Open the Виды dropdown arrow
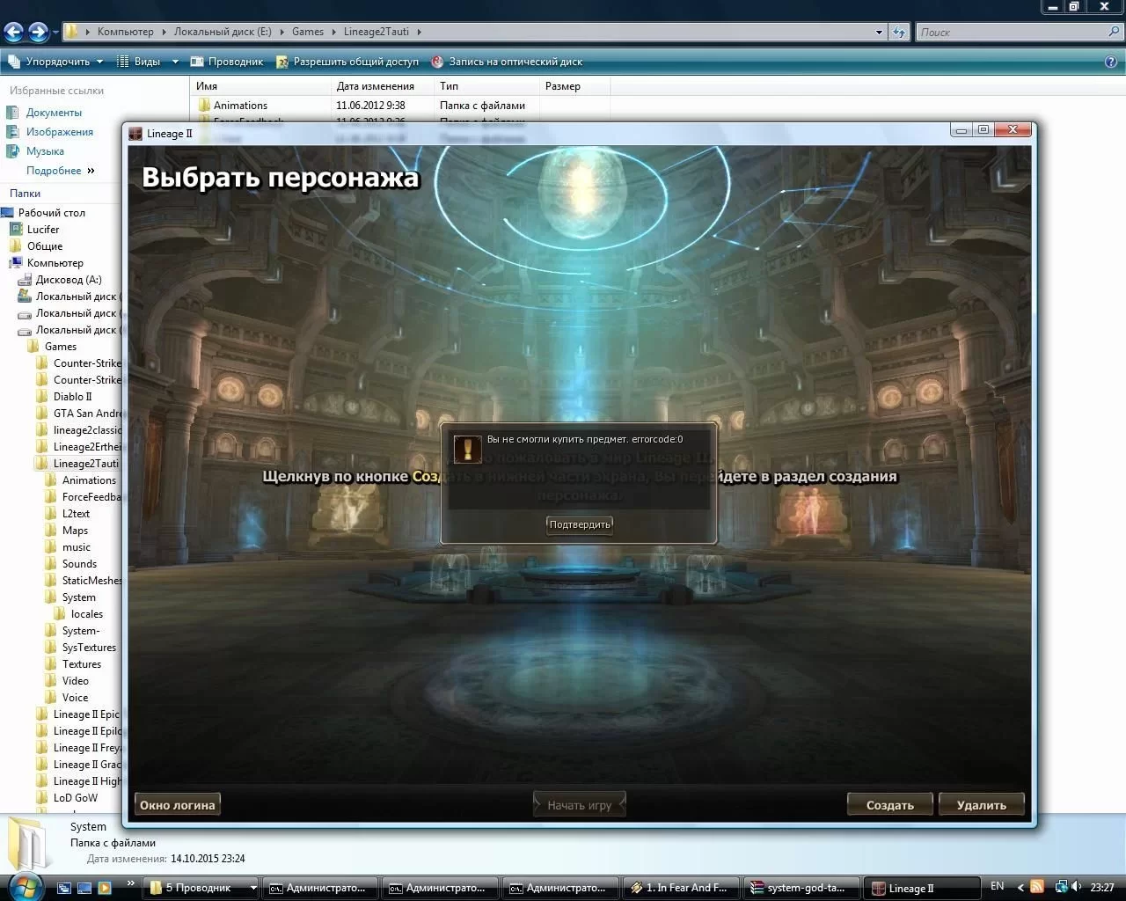1126x901 pixels. click(x=175, y=62)
